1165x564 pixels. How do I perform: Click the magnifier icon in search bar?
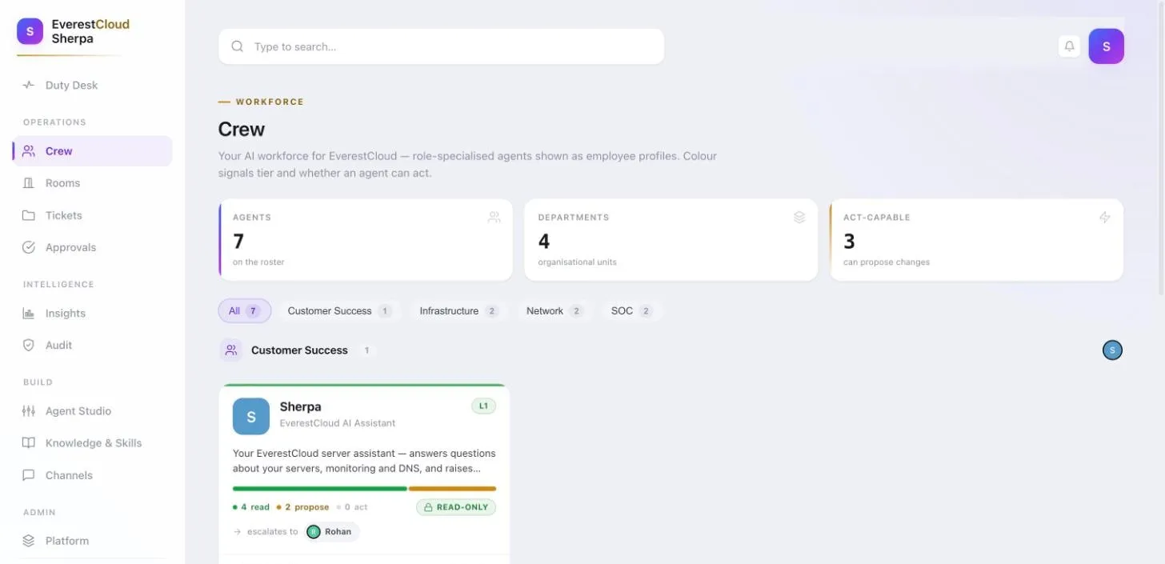(x=237, y=46)
